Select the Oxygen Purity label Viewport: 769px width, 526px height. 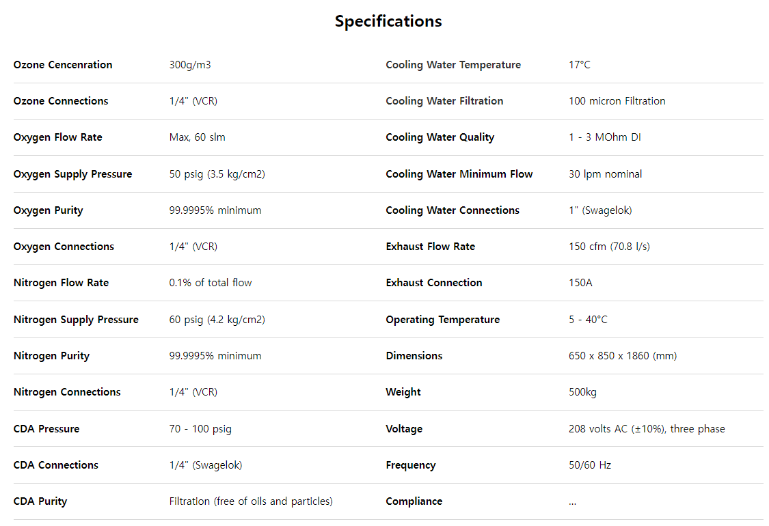click(48, 210)
